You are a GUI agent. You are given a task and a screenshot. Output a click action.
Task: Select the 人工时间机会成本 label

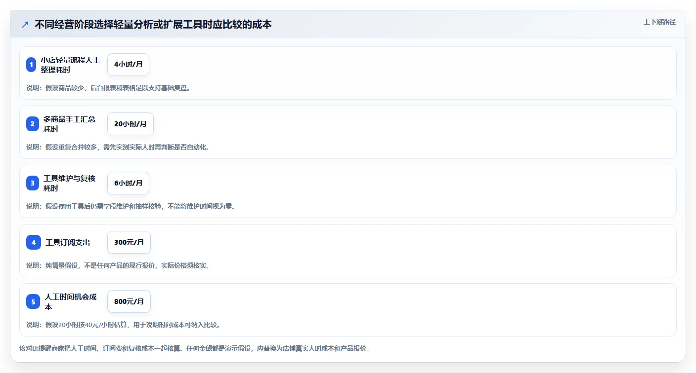(x=71, y=301)
